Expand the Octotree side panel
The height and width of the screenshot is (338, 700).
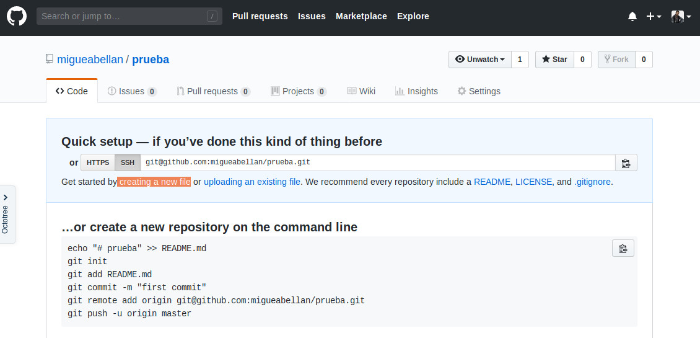click(x=7, y=215)
